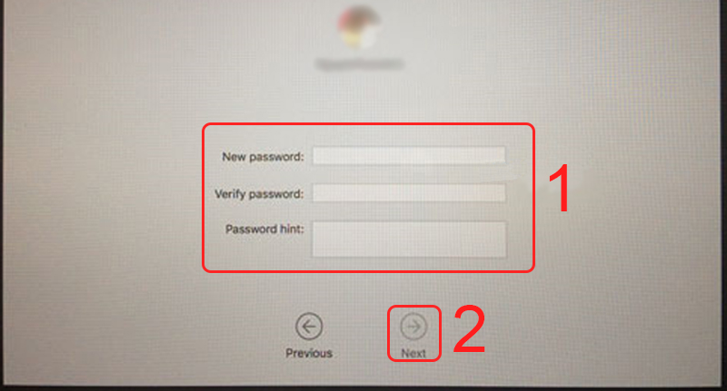This screenshot has height=391, width=727.
Task: Click the Previous left-arrow circle icon
Action: (x=309, y=327)
